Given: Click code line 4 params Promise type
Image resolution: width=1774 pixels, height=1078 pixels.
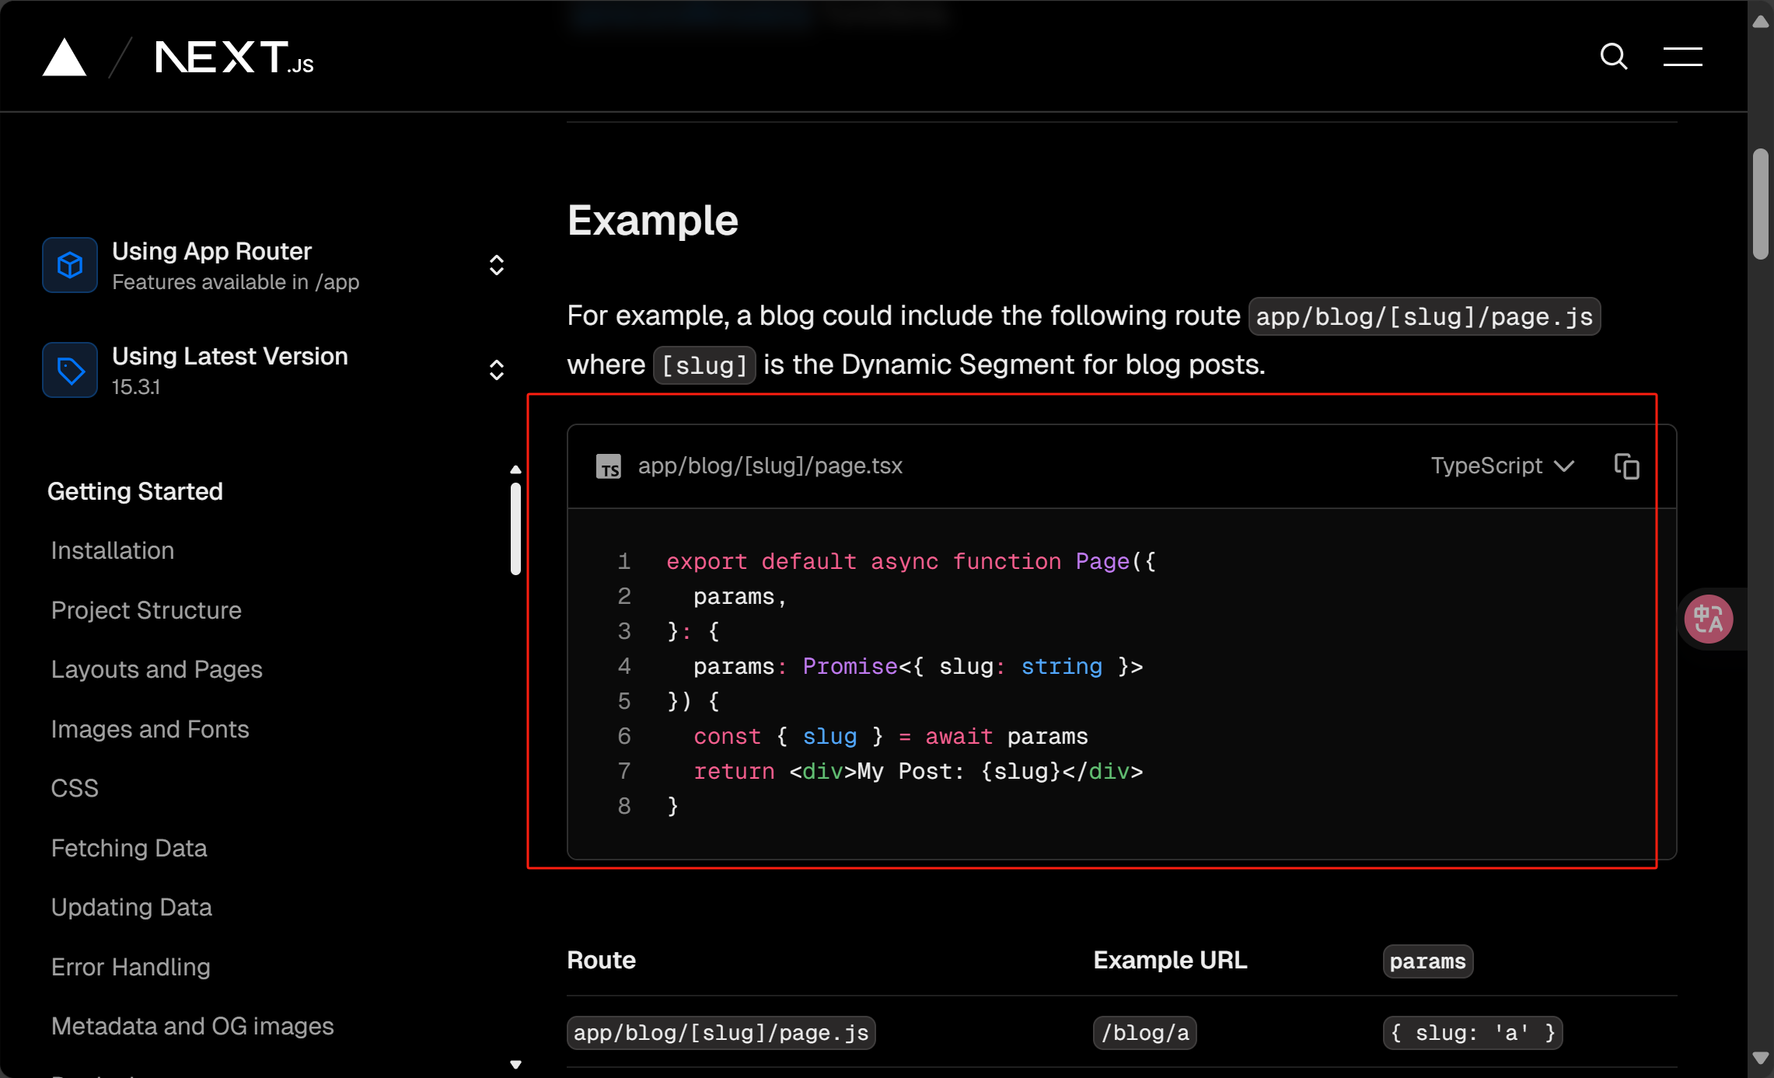Looking at the screenshot, I should click(919, 666).
